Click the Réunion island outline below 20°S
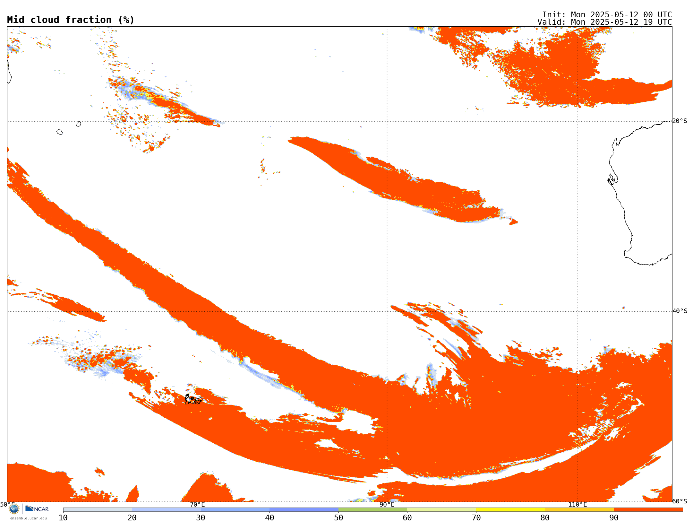The image size is (693, 522). [x=59, y=132]
